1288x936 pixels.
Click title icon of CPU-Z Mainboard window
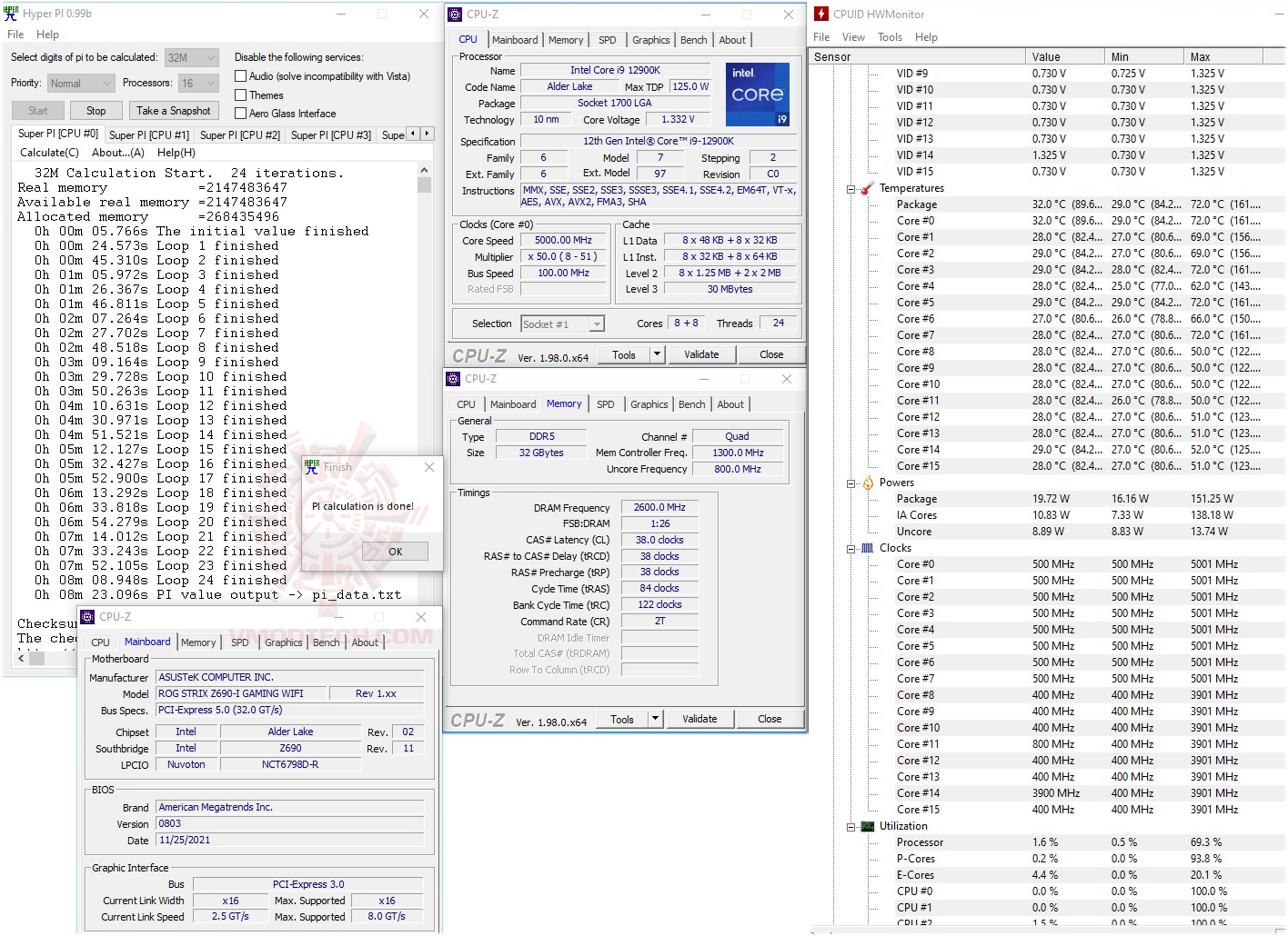[x=87, y=617]
